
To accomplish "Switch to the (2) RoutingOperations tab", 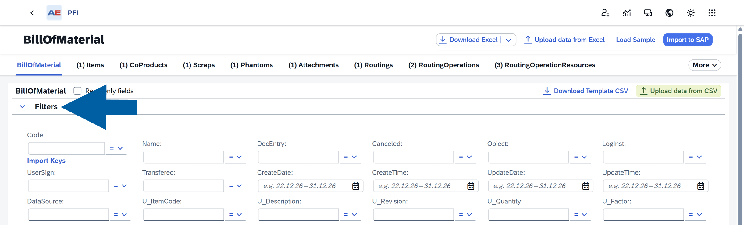I will coord(443,65).
